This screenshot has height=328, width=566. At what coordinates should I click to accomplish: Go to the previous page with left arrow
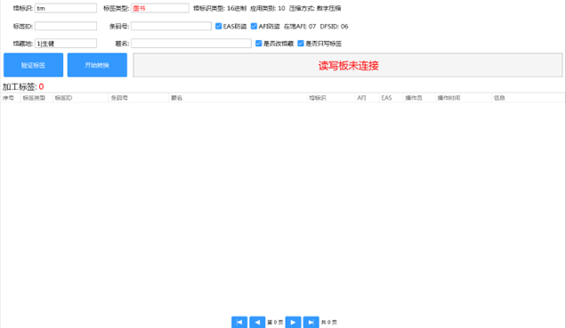pos(257,323)
